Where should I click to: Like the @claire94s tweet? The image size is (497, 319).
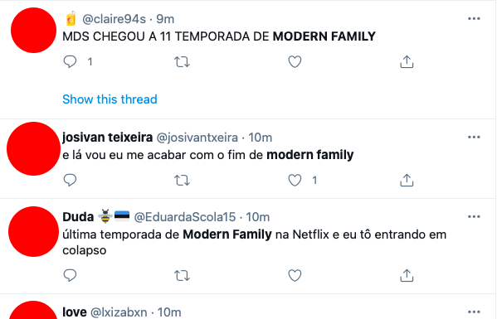point(295,61)
